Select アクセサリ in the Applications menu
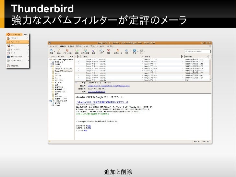 [x=18, y=38]
